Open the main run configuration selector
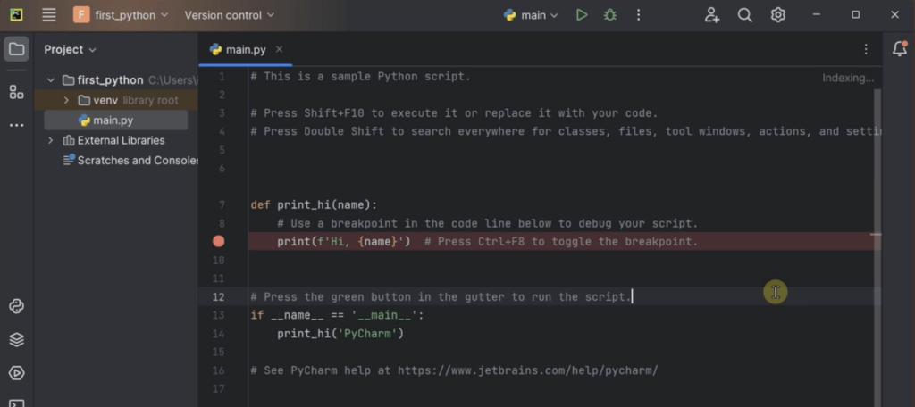 (533, 15)
